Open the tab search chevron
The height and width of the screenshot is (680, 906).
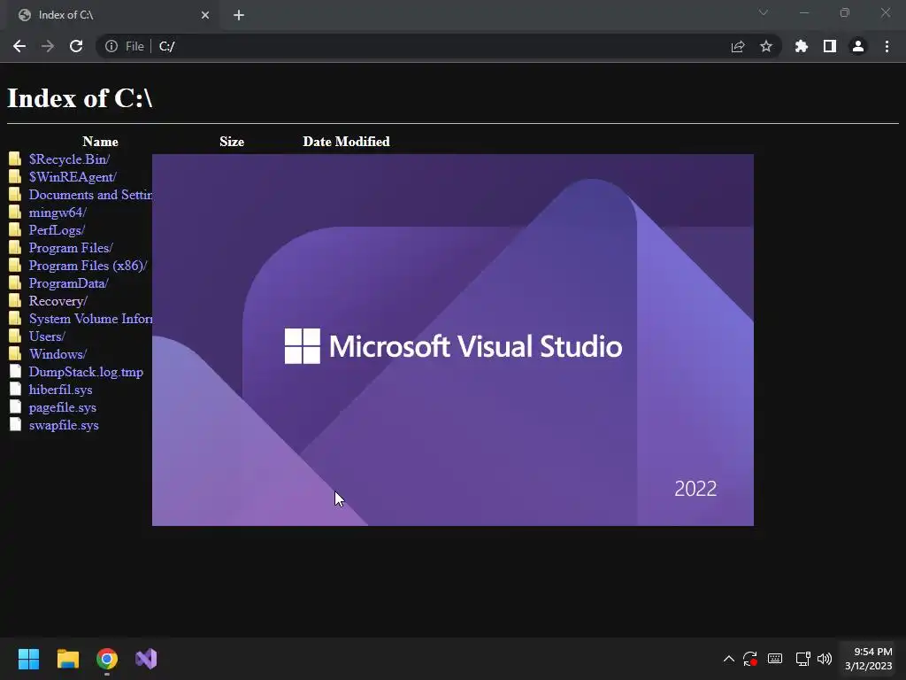point(764,12)
